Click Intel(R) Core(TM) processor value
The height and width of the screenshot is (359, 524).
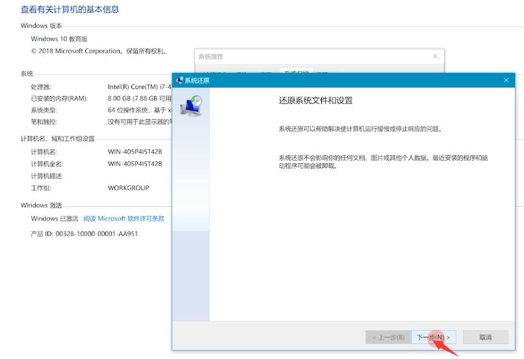[x=139, y=86]
